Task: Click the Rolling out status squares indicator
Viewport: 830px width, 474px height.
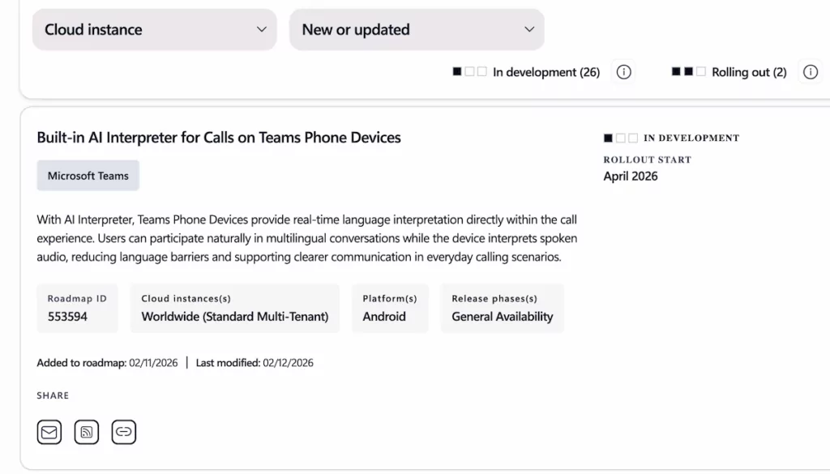Action: pyautogui.click(x=688, y=71)
